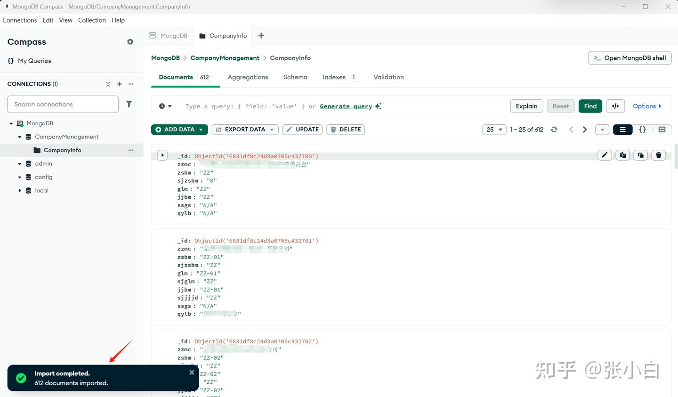Image resolution: width=678 pixels, height=397 pixels.
Task: Open the Aggregations tab
Action: (x=248, y=77)
